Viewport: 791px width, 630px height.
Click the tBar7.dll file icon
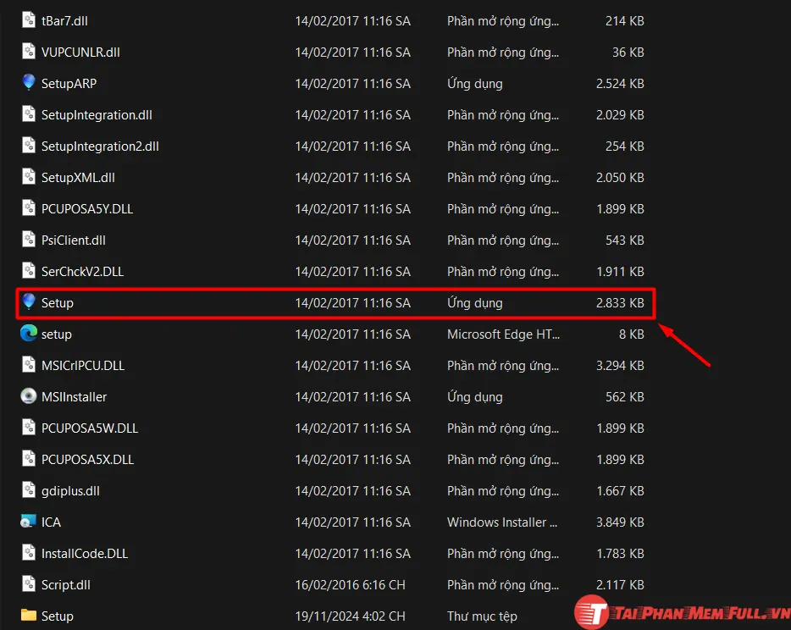point(29,20)
